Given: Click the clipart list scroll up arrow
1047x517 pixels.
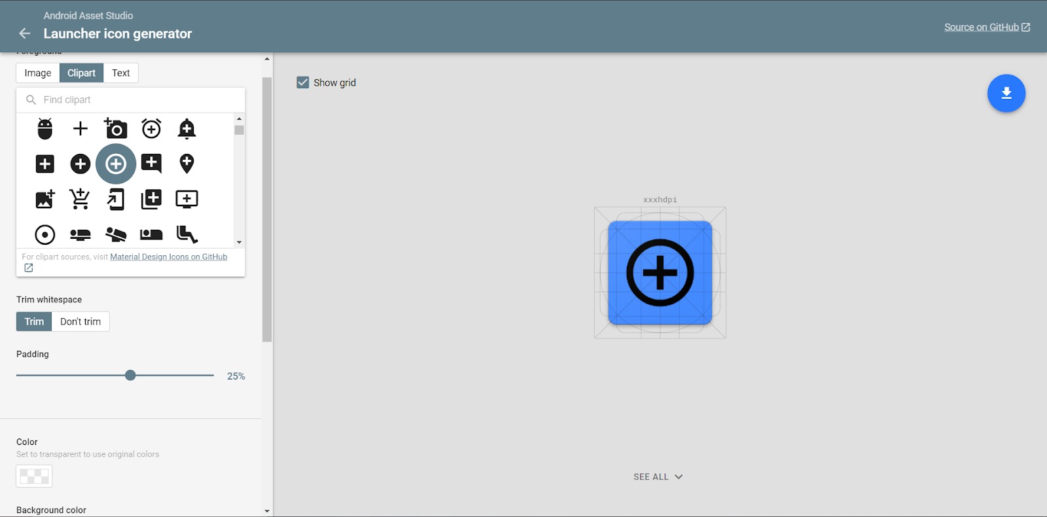Looking at the screenshot, I should pos(239,119).
